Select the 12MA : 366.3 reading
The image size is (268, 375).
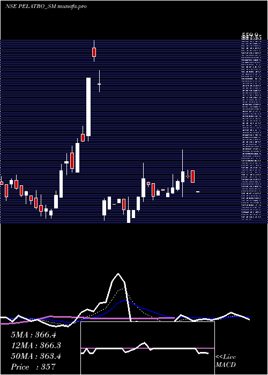tap(36, 346)
